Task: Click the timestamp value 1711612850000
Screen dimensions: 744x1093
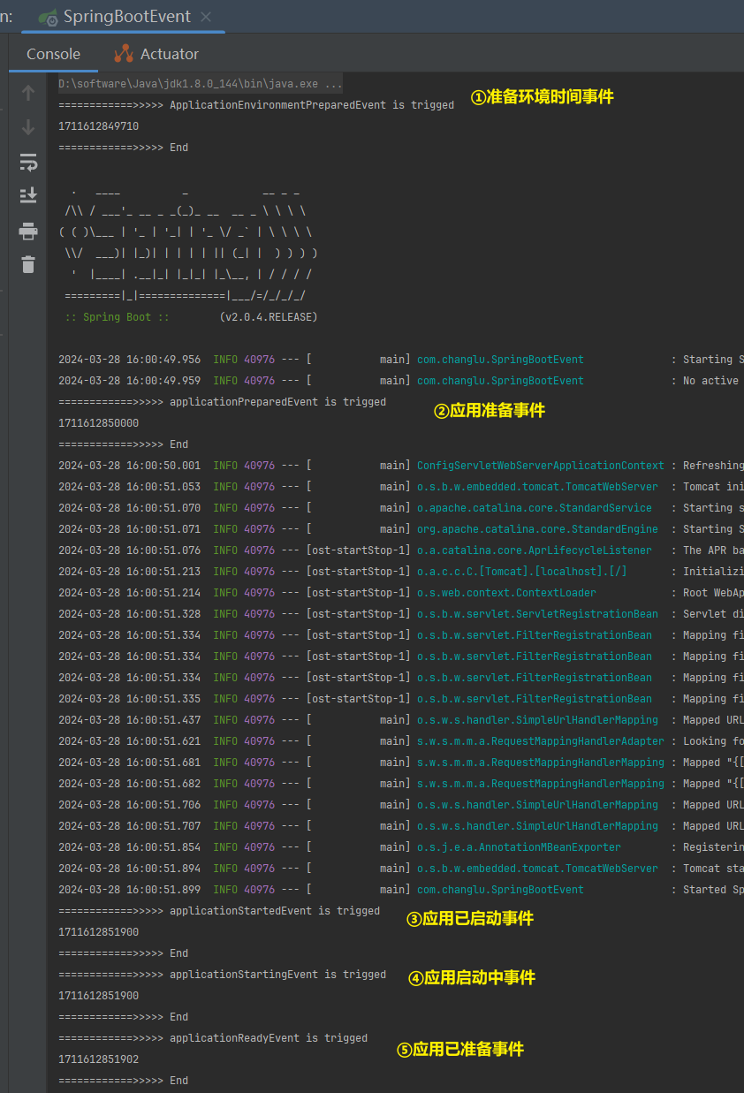Action: (98, 423)
